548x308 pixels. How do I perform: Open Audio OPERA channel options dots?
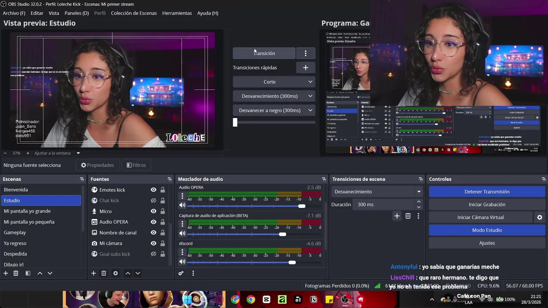(182, 196)
